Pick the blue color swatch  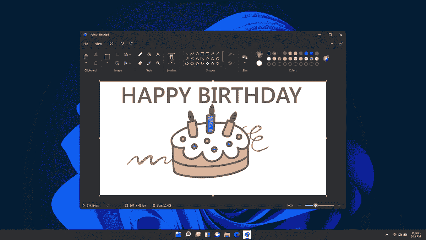click(x=306, y=53)
